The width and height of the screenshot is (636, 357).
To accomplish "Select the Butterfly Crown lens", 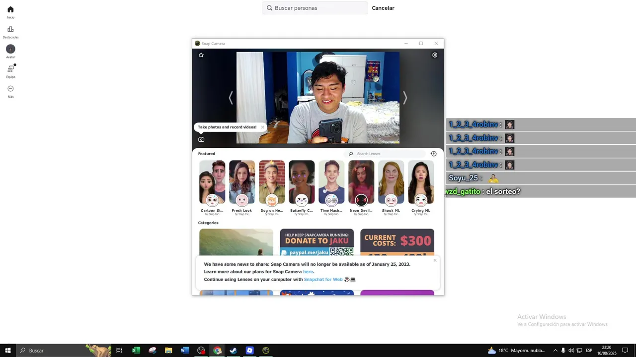I will pyautogui.click(x=302, y=187).
